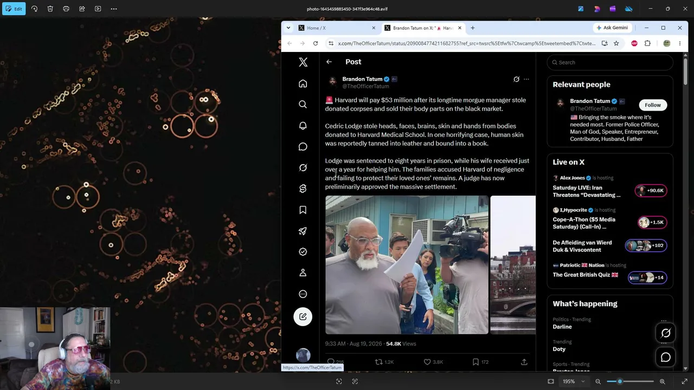The image size is (694, 390).
Task: Open The Great British Quiz space
Action: pos(610,271)
